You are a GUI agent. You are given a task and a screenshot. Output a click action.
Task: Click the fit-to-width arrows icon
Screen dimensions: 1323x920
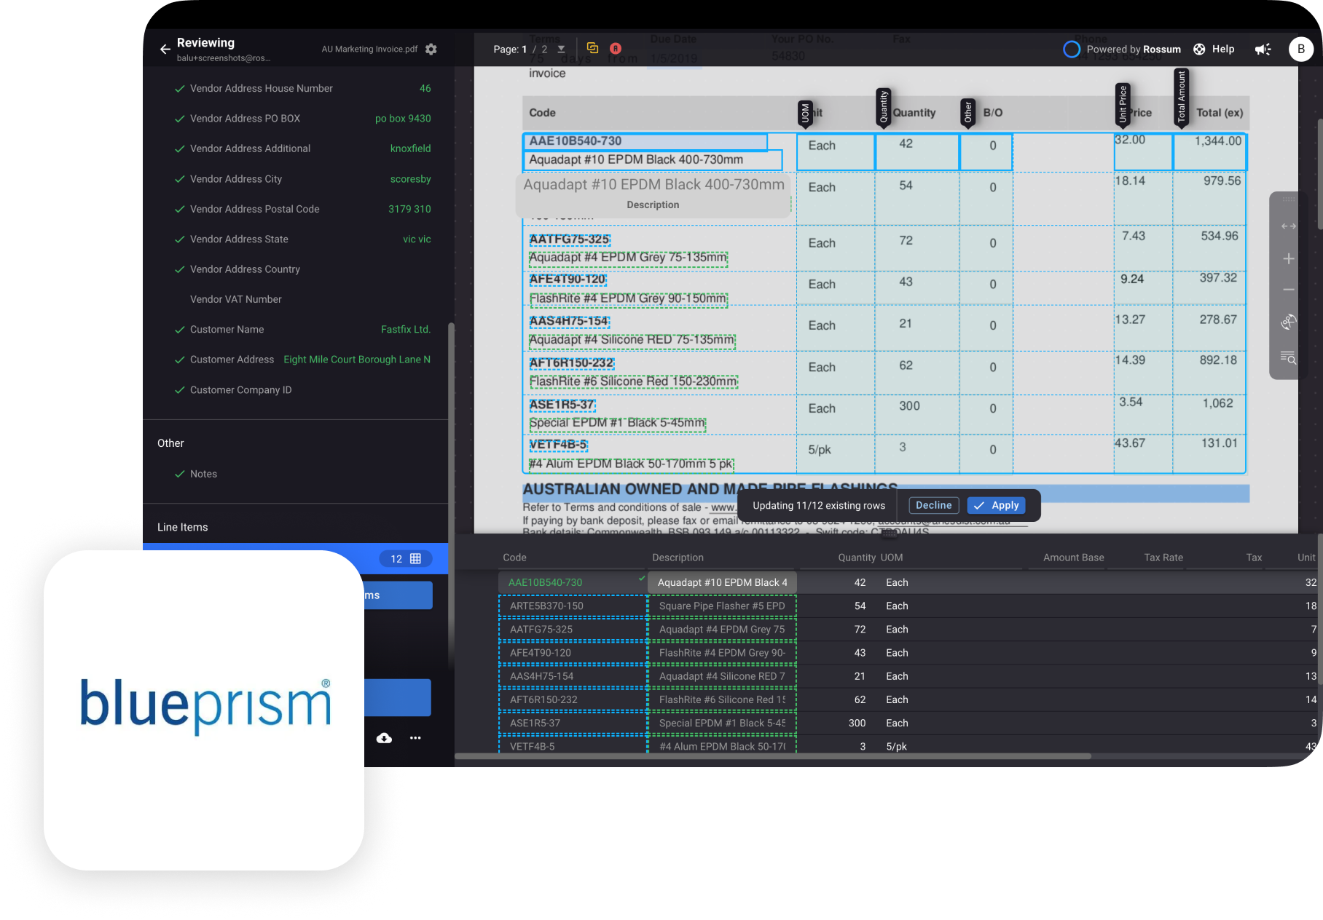click(x=1289, y=226)
